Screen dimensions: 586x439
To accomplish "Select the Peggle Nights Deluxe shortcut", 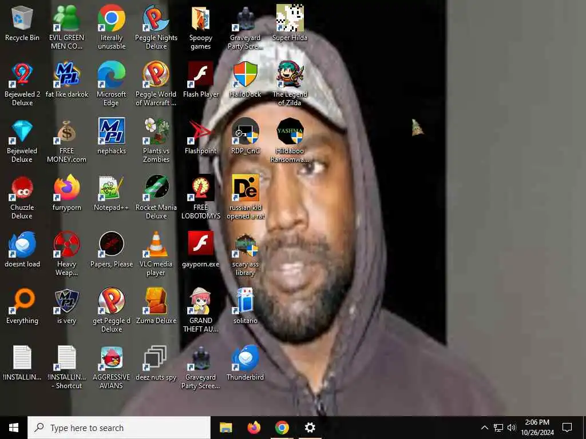I will point(156,19).
